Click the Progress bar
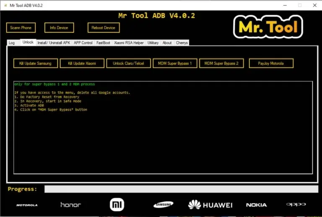This screenshot has height=217, width=322. pyautogui.click(x=181, y=189)
